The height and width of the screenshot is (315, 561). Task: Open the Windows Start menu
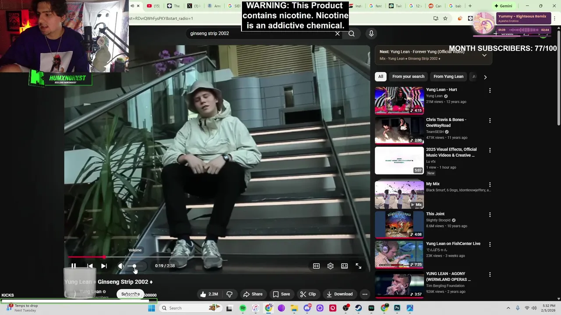coord(151,308)
